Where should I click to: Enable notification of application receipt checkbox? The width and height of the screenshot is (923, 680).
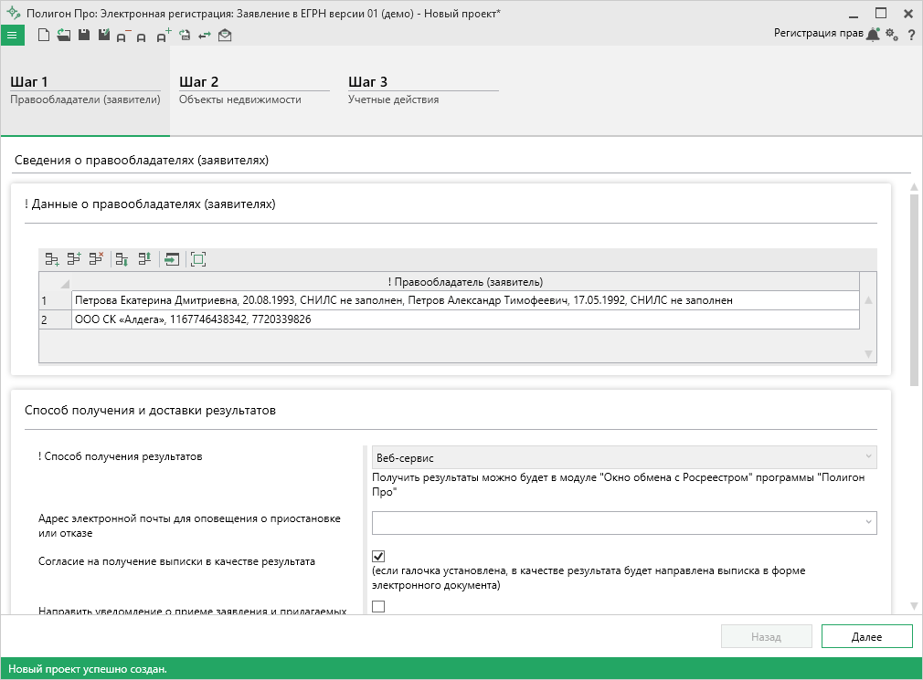(x=379, y=606)
